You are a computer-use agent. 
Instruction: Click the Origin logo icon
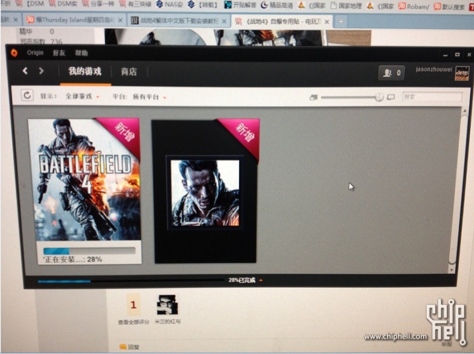[x=14, y=53]
